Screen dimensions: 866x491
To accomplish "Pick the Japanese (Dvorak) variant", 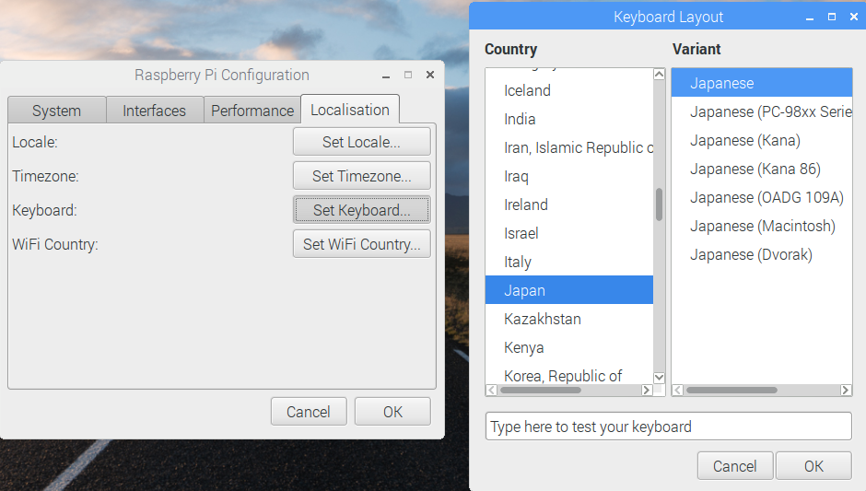I will (x=762, y=254).
